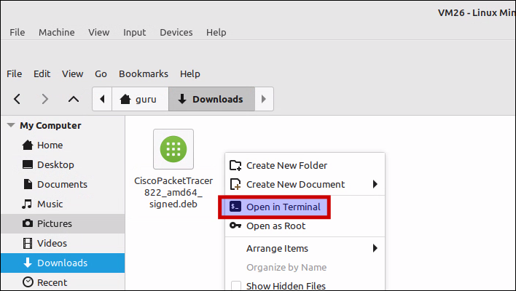The height and width of the screenshot is (291, 516).
Task: Open CiscoPacketTracer deb file icon
Action: (x=173, y=148)
